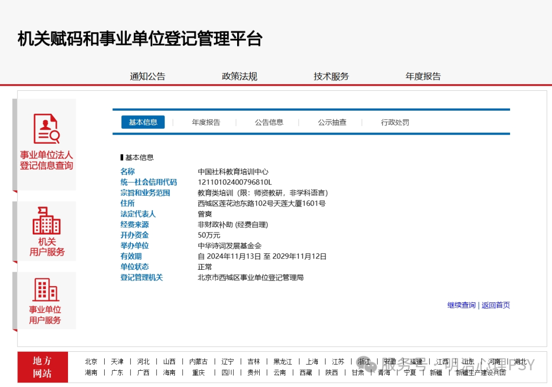This screenshot has height=387, width=552.
Task: Click the 北京市西城区事业单位登记管理局 value
Action: click(x=250, y=277)
